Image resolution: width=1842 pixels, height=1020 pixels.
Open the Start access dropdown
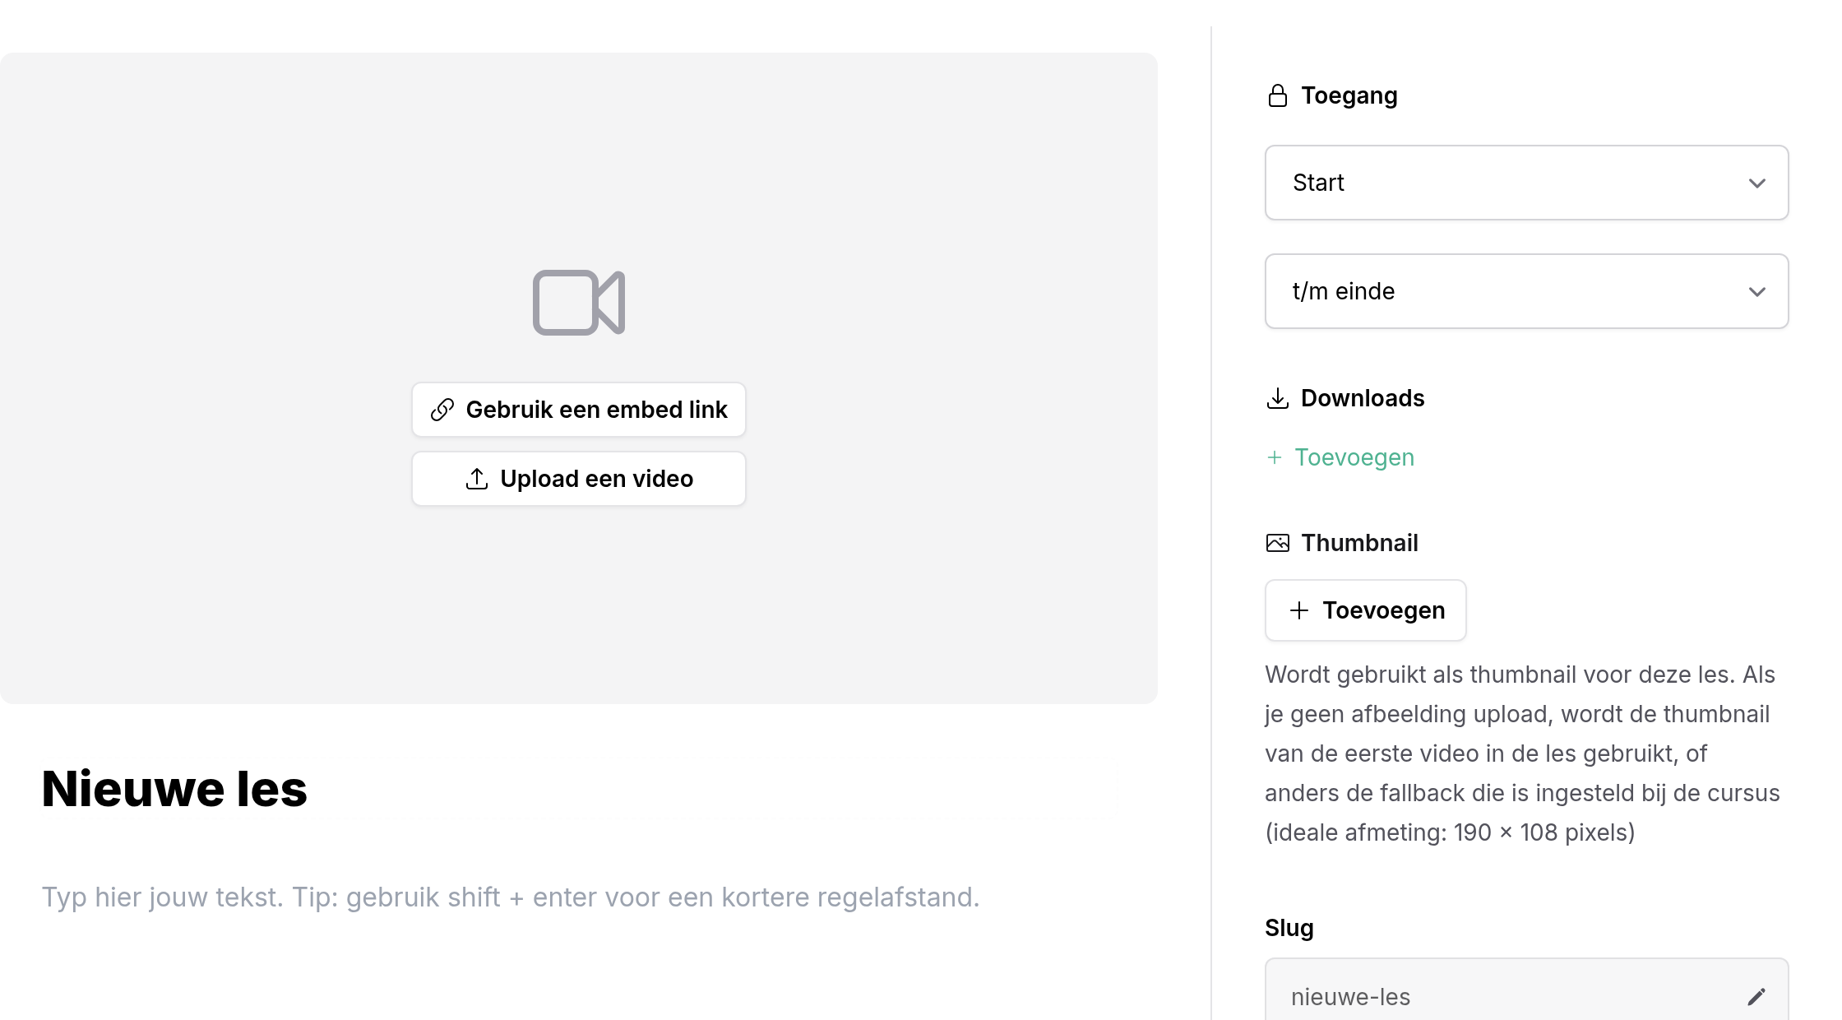[x=1527, y=183]
